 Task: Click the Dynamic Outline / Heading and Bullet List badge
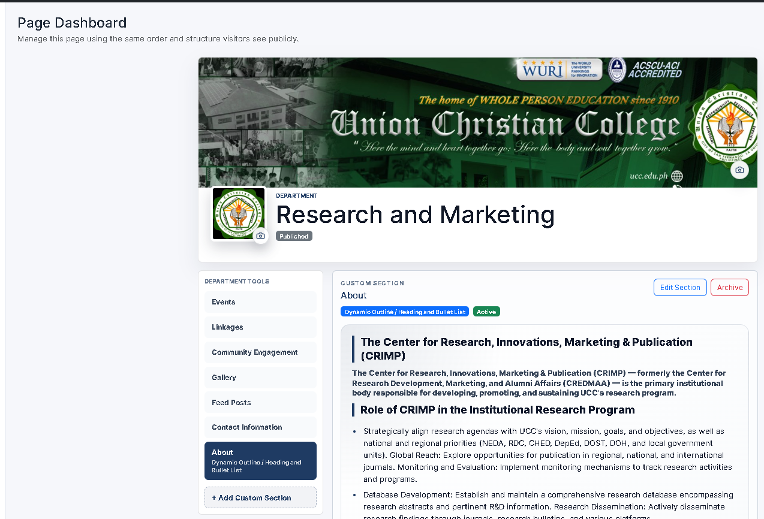tap(405, 312)
